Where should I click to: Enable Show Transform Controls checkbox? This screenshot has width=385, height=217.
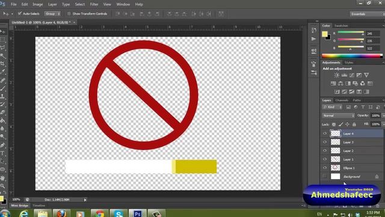pyautogui.click(x=69, y=13)
